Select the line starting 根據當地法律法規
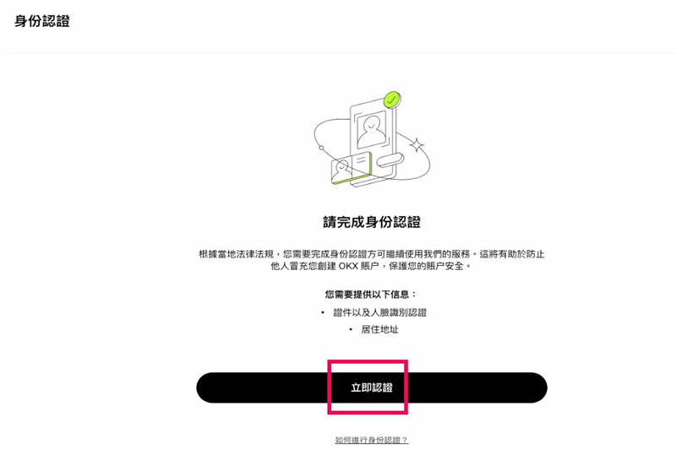Viewport: 676px width, 455px height. point(372,254)
